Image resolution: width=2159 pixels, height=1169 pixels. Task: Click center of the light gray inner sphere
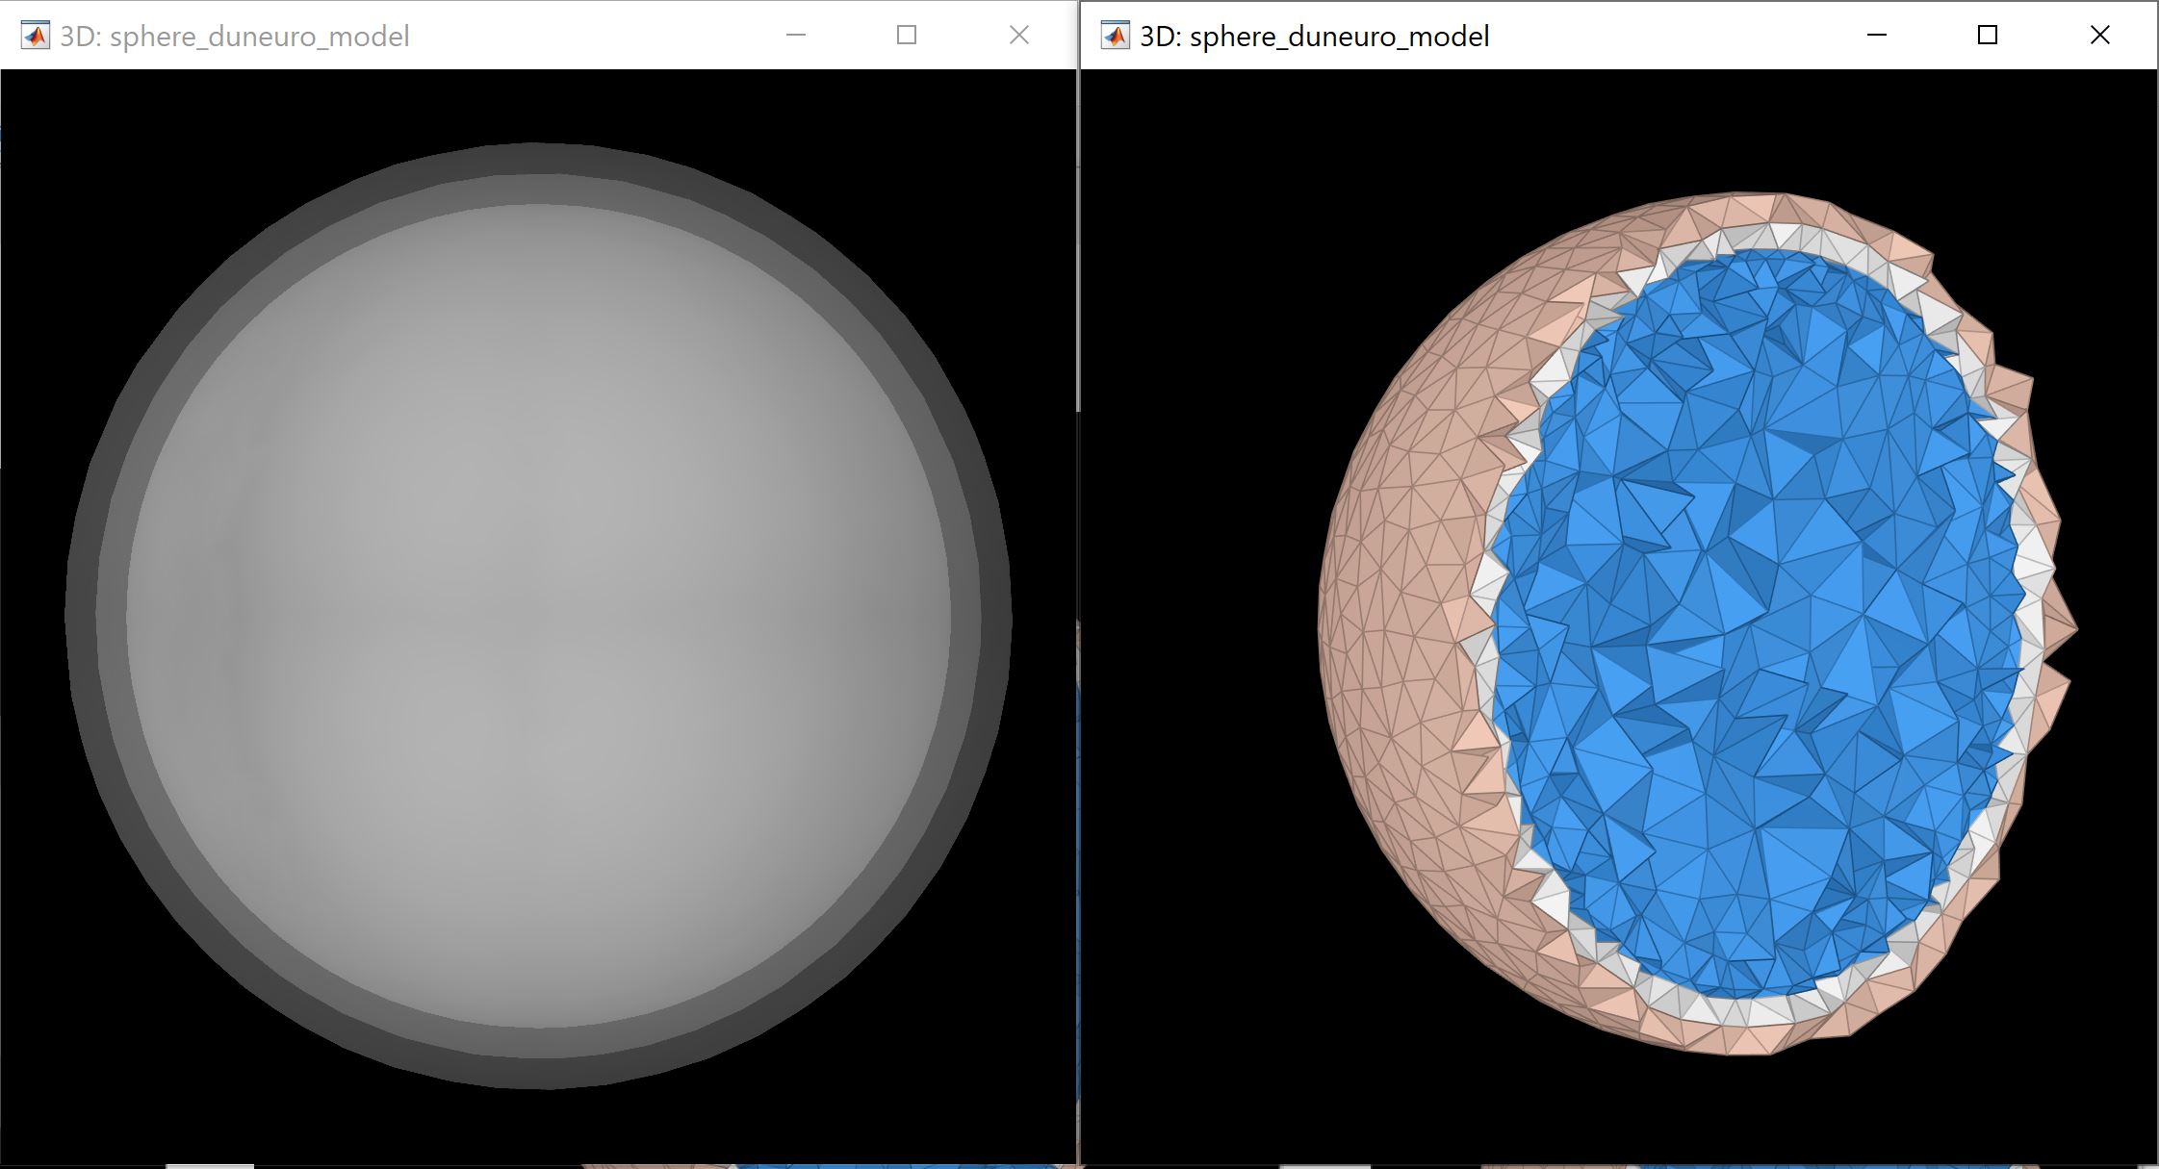point(539,616)
